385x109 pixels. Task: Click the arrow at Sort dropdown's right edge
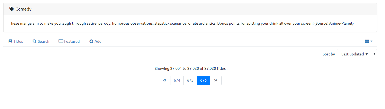point(374,54)
